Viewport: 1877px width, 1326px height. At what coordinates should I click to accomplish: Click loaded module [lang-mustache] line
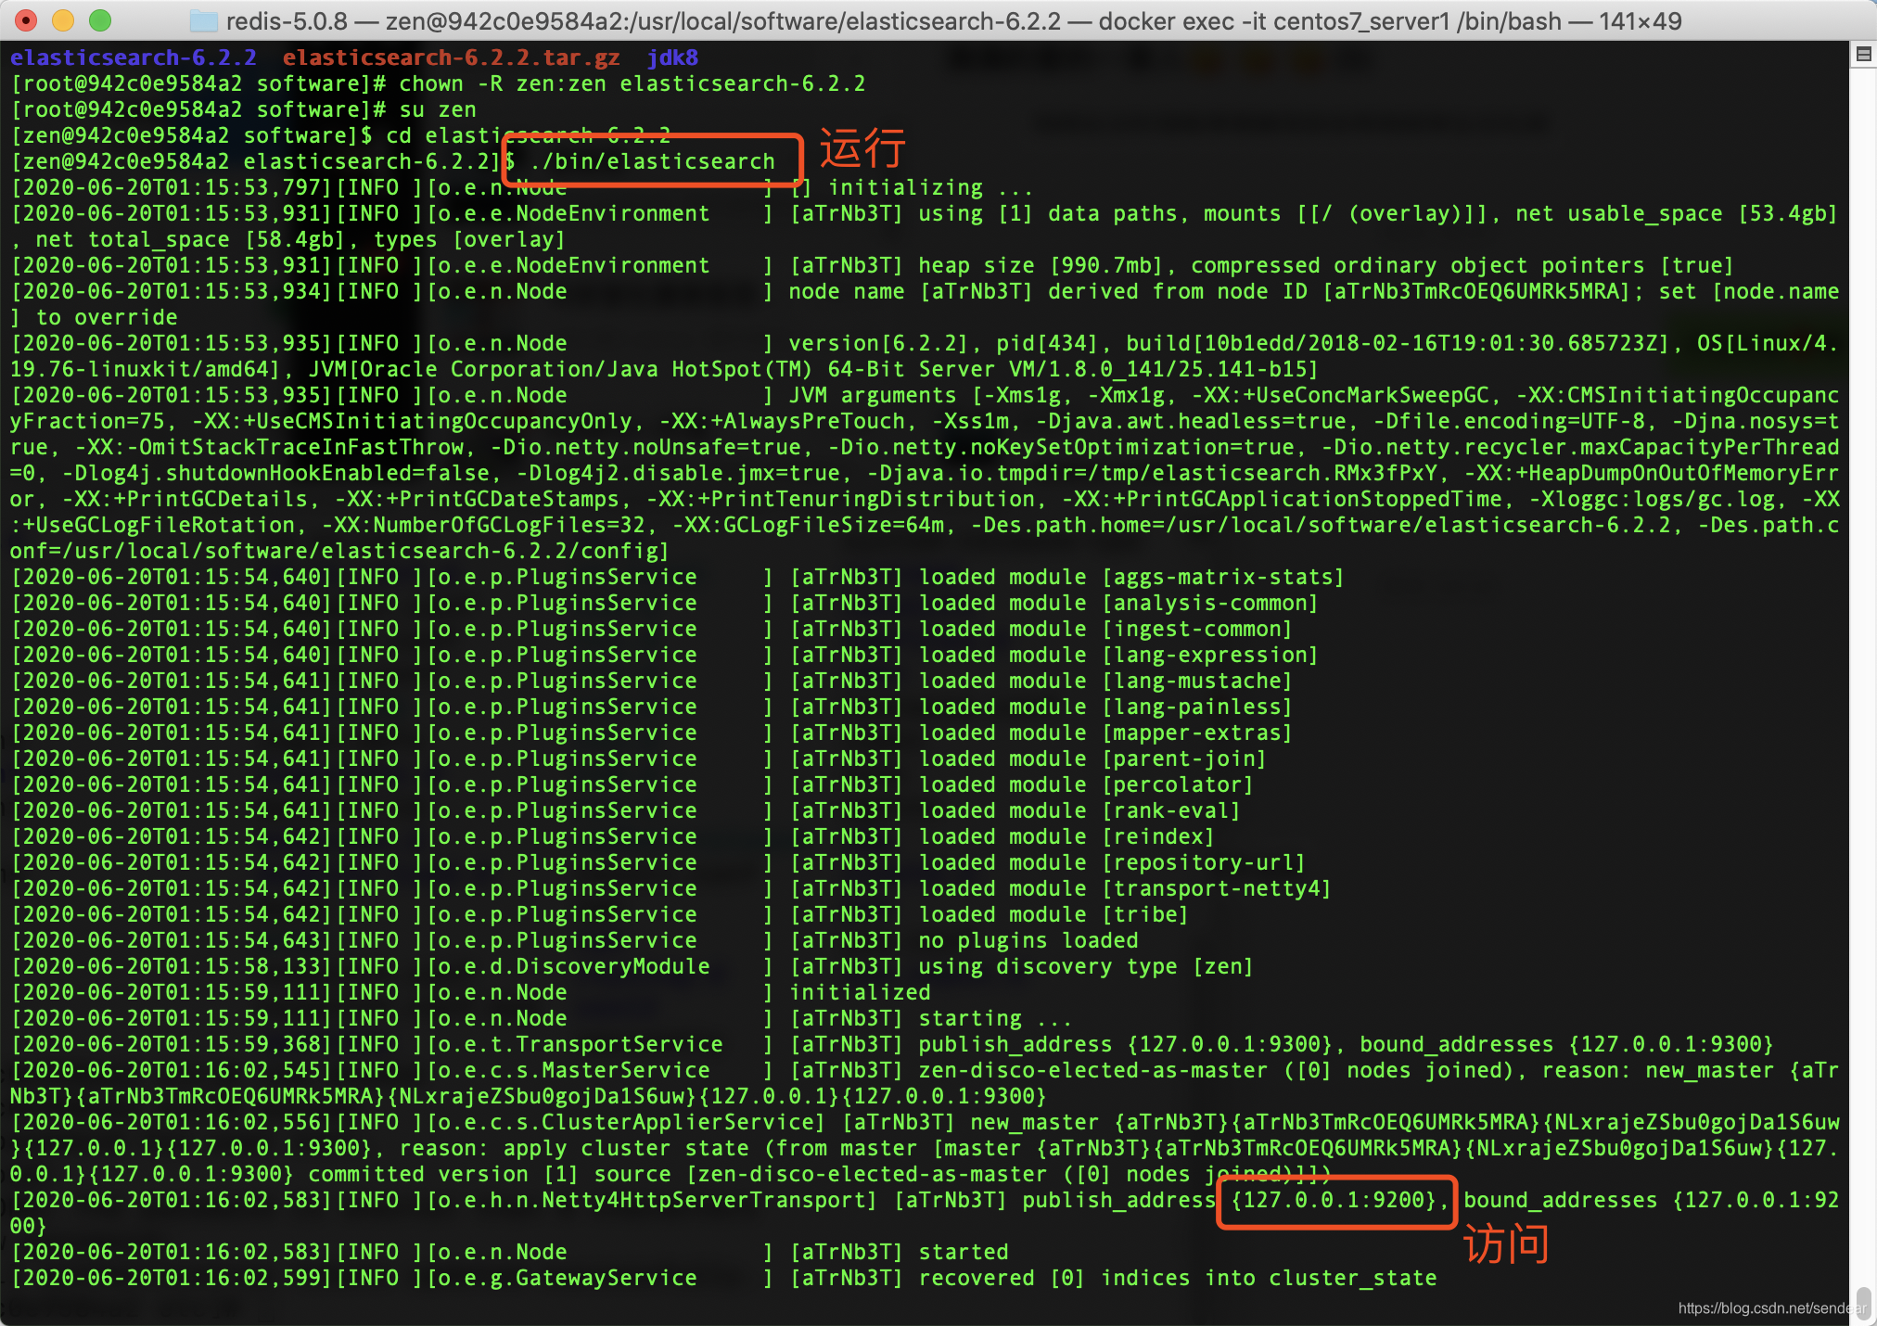click(651, 681)
